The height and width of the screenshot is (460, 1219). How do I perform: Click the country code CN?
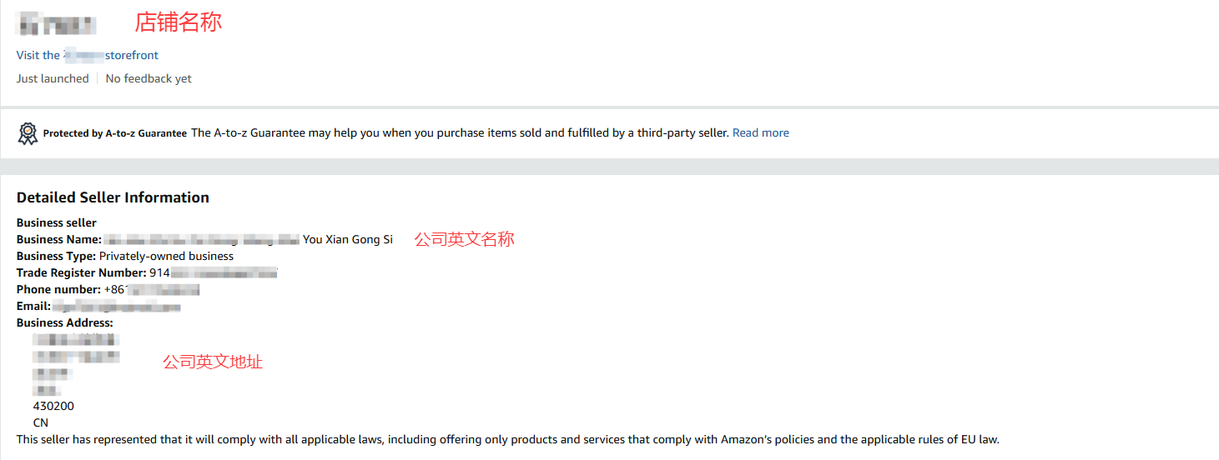point(41,422)
